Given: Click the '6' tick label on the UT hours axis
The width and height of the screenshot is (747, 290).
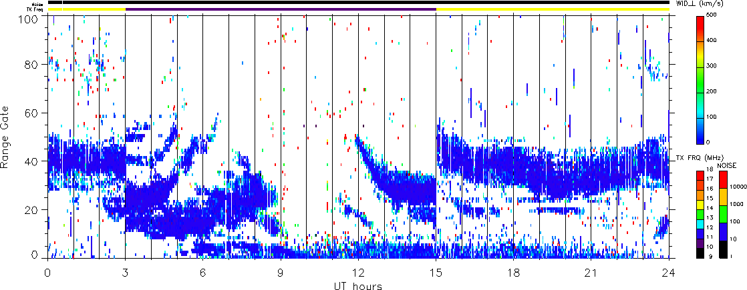Looking at the screenshot, I should click(203, 273).
